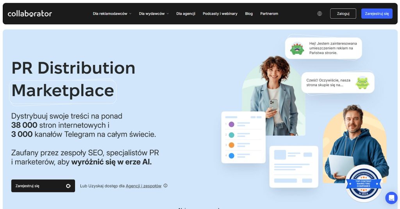Expand the Dla wydawców menu
The image size is (400, 209).
click(x=154, y=14)
